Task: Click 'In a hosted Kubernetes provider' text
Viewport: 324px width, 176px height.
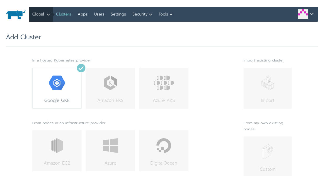Action: [x=62, y=60]
